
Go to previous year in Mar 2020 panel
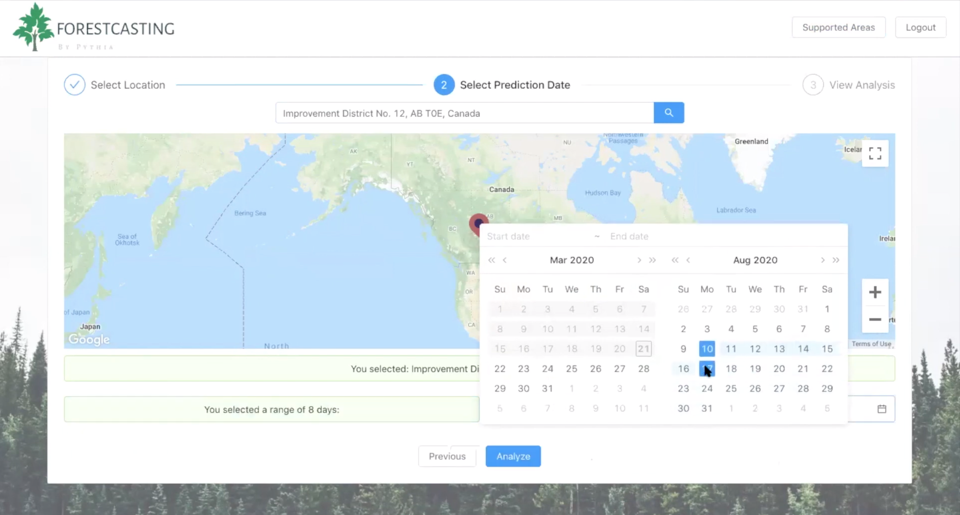pyautogui.click(x=492, y=260)
